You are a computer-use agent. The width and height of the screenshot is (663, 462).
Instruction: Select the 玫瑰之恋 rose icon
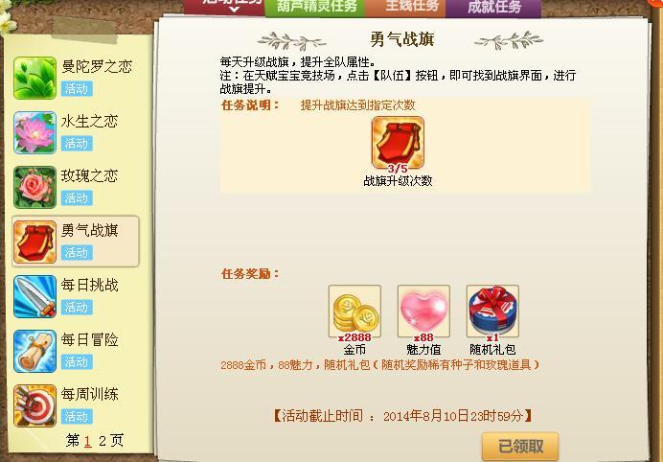click(34, 187)
